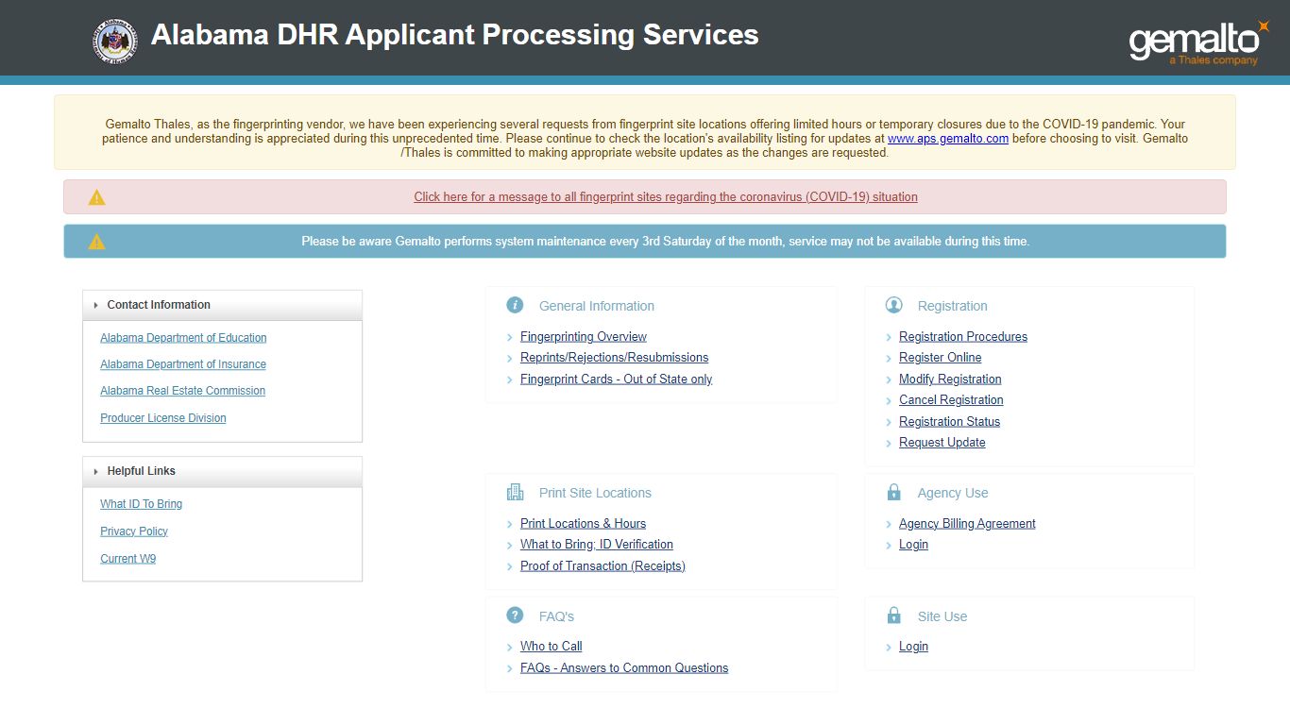Click the arrow bullet beside Fingerprinting Overview
Screen dimensions: 1290x725
pyautogui.click(x=510, y=337)
